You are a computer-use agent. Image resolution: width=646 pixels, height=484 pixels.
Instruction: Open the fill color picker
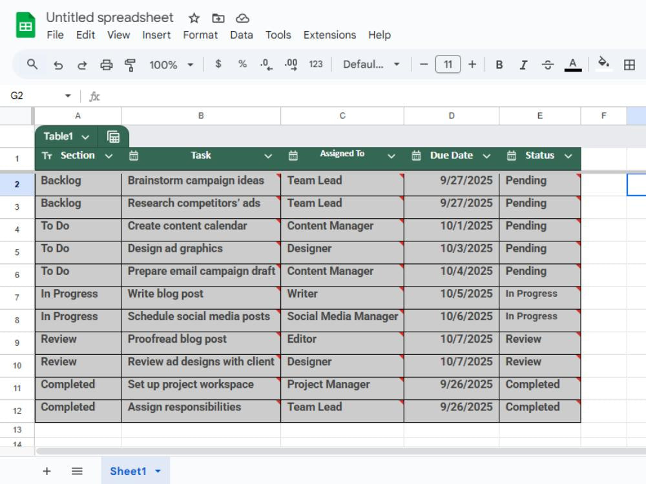603,63
